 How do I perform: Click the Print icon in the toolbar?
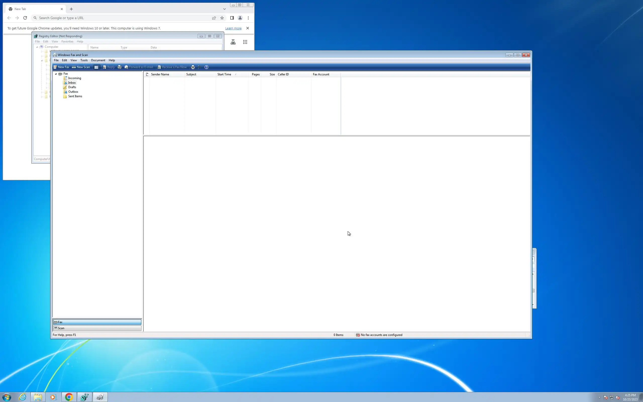pyautogui.click(x=193, y=67)
